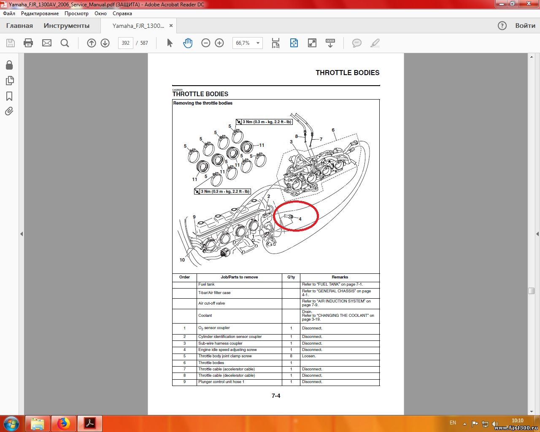Screen dimensions: 540x432
Task: Open the Окно menu
Action: pyautogui.click(x=100, y=13)
